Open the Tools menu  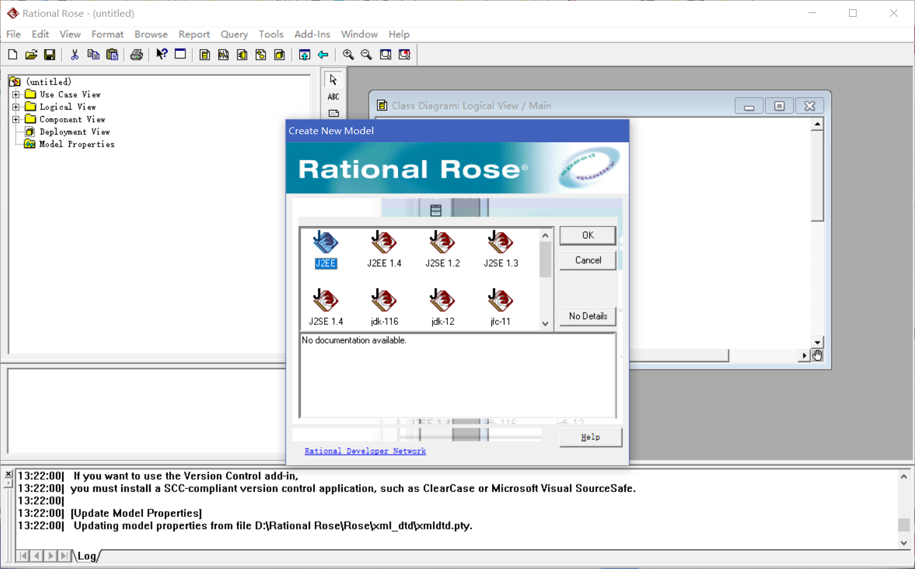(271, 34)
